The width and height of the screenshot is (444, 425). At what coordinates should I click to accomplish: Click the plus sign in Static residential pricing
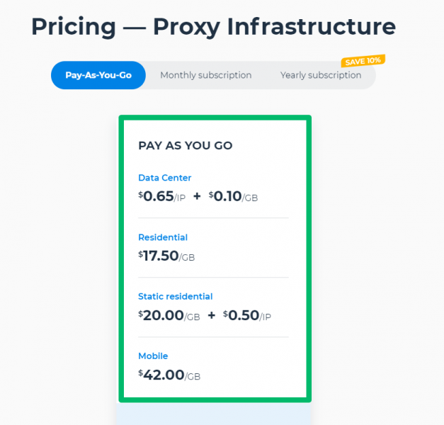[x=212, y=315]
